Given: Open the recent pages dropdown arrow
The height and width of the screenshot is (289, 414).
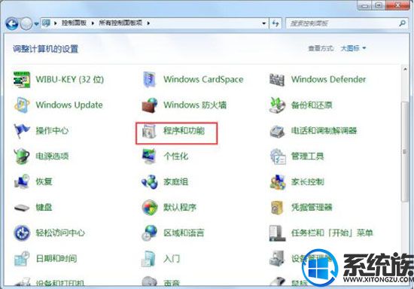Looking at the screenshot, I should pos(36,24).
